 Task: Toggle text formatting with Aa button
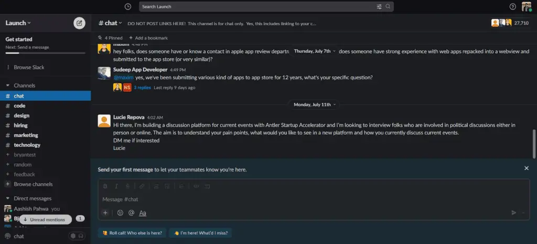tap(143, 213)
